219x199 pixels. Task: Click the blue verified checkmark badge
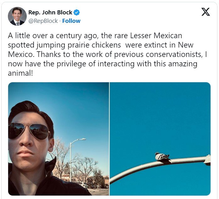click(77, 13)
